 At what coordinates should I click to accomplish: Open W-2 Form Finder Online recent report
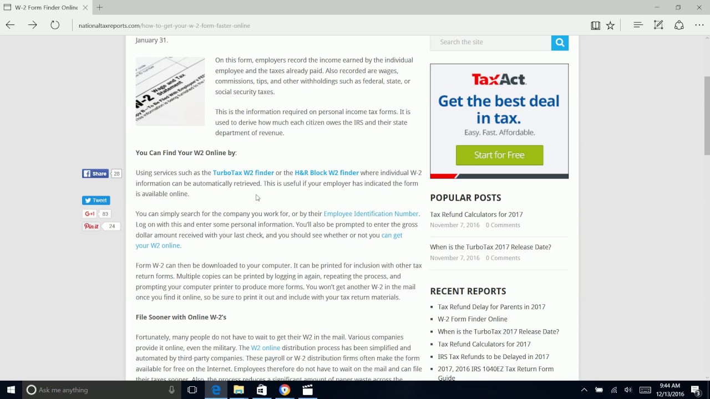click(x=473, y=319)
